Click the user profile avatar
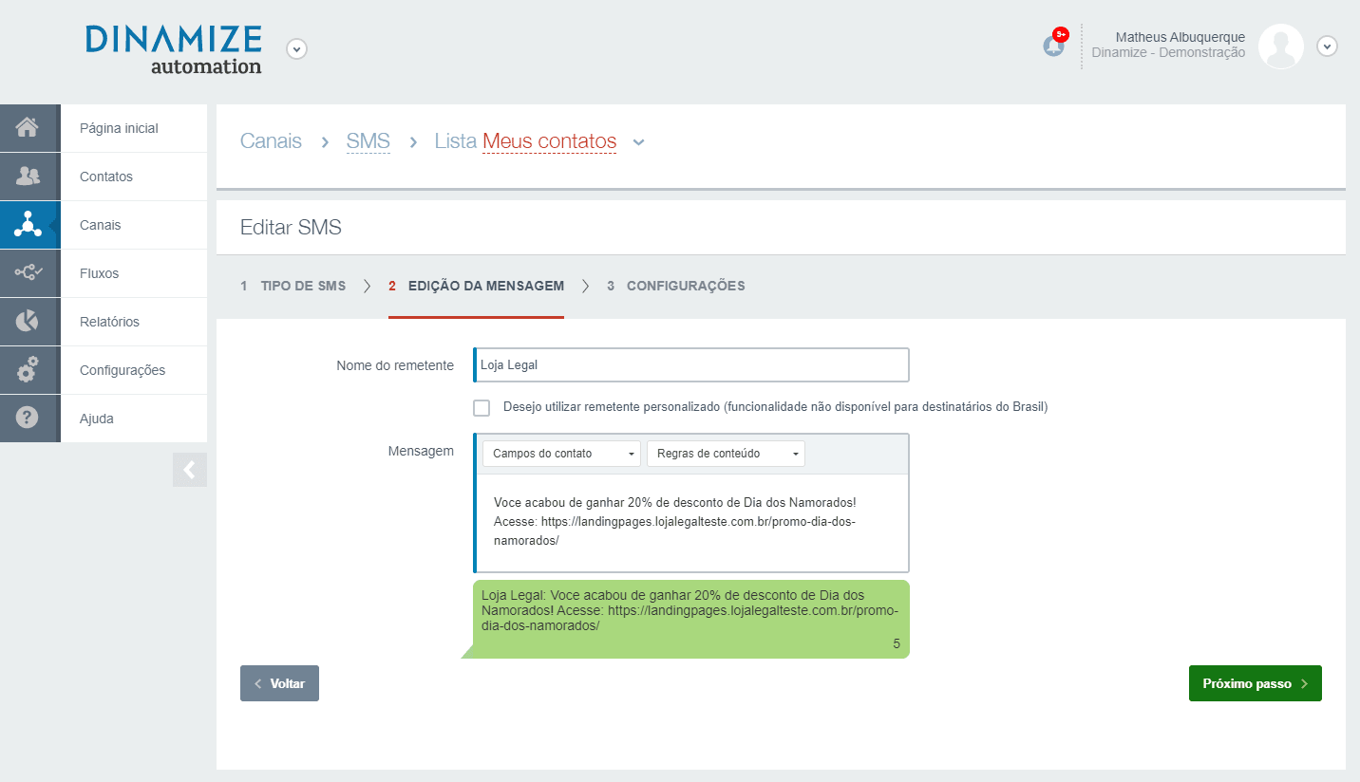Screen dimensions: 1360x782 [1281, 47]
